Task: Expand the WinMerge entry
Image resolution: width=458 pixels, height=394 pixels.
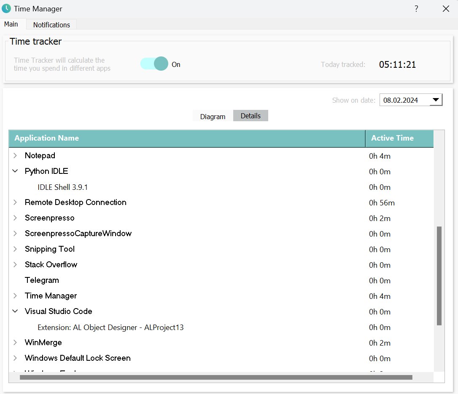Action: (x=15, y=343)
